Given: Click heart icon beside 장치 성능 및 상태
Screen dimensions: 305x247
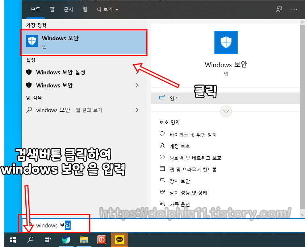Looking at the screenshot, I should pyautogui.click(x=162, y=192).
